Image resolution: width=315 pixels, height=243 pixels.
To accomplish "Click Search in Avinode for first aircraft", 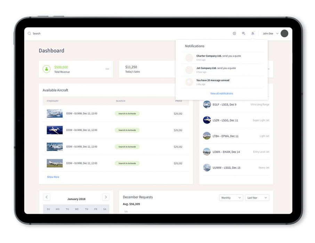I will [x=127, y=114].
